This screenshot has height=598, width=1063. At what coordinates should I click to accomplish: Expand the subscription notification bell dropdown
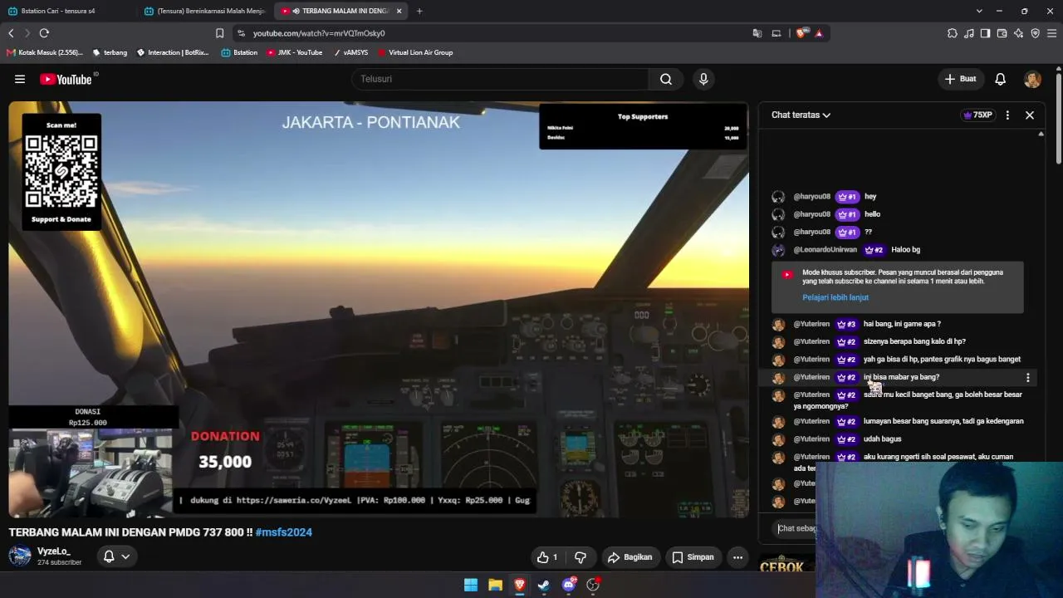[x=116, y=556]
